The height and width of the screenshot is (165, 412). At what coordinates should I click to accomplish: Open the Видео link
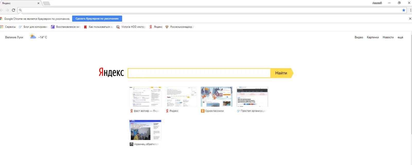tap(359, 37)
